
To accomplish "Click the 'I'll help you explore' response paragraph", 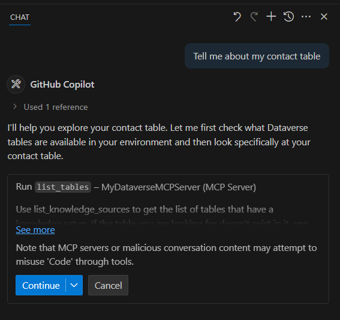I will (159, 142).
